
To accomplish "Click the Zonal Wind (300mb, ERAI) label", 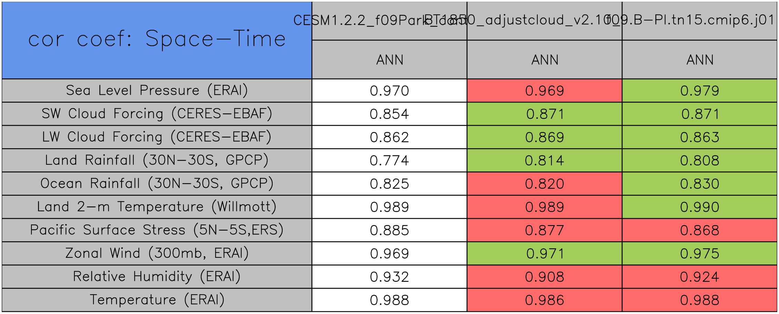I will (x=157, y=253).
